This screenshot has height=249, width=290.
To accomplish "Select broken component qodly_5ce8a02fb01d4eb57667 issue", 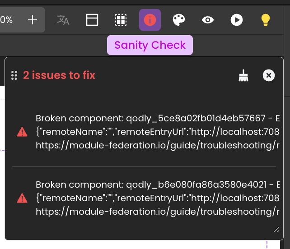I will coord(154,132).
